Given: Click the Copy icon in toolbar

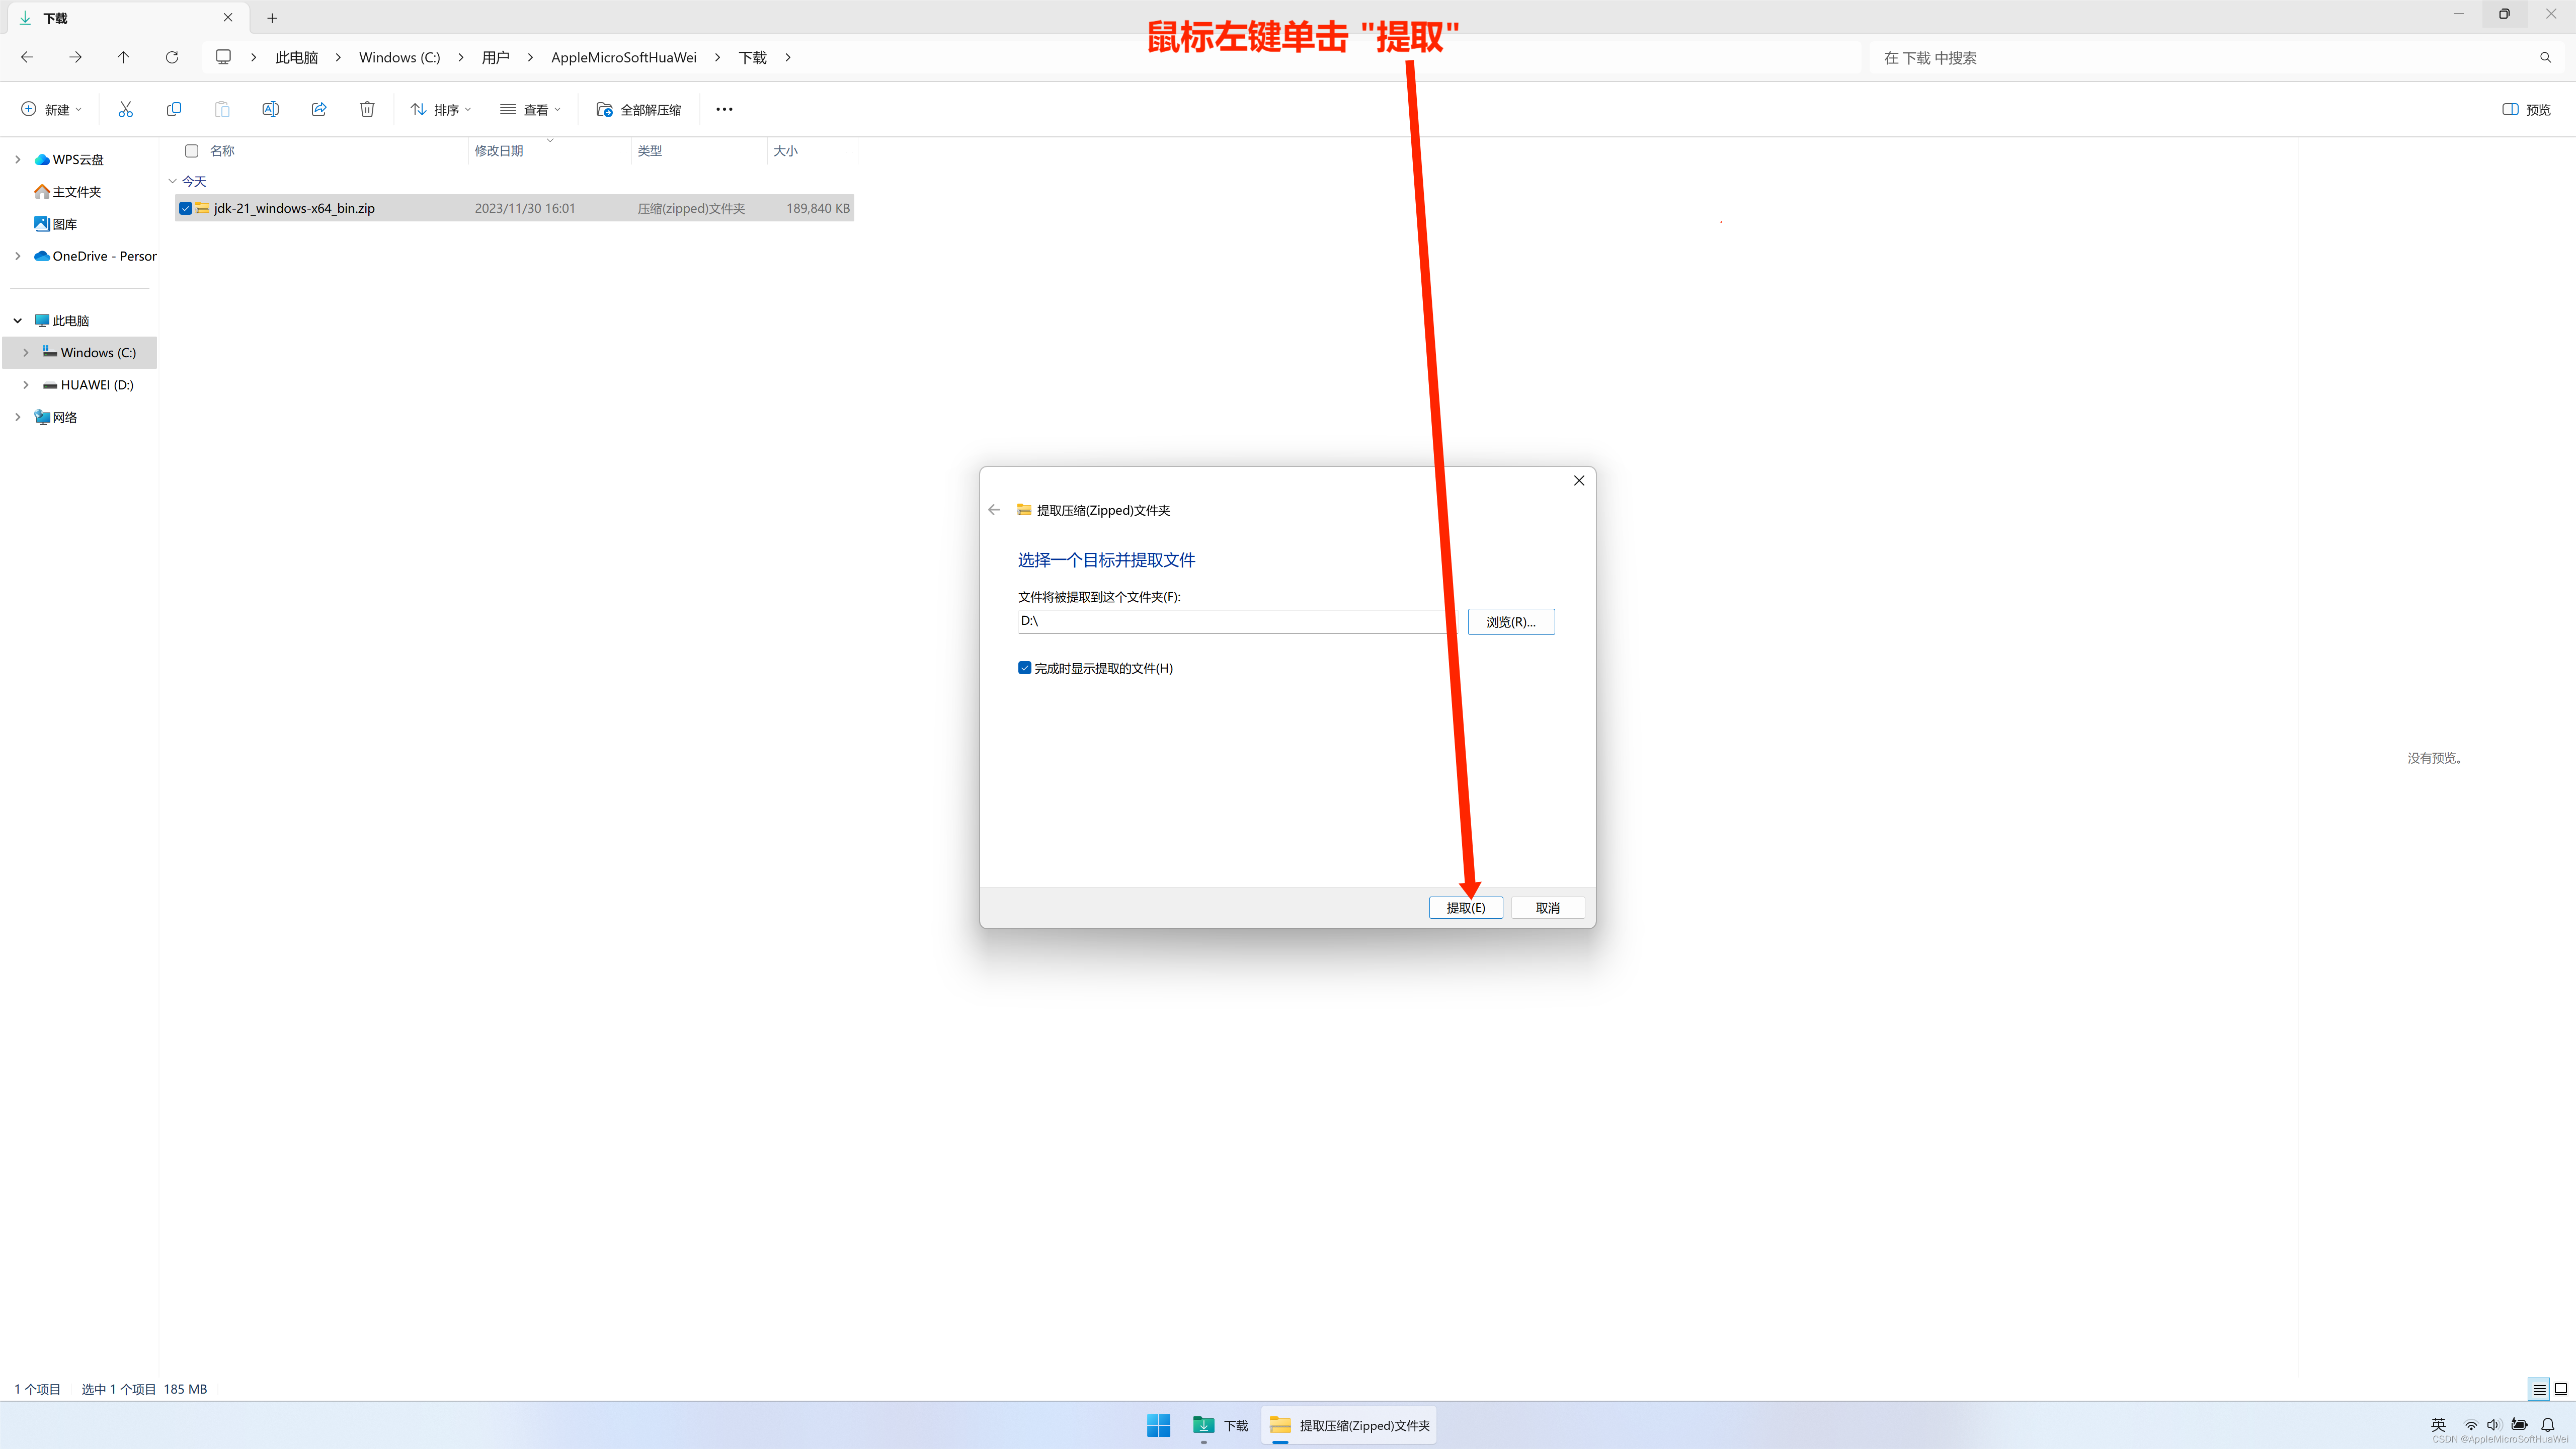Looking at the screenshot, I should coord(174,109).
